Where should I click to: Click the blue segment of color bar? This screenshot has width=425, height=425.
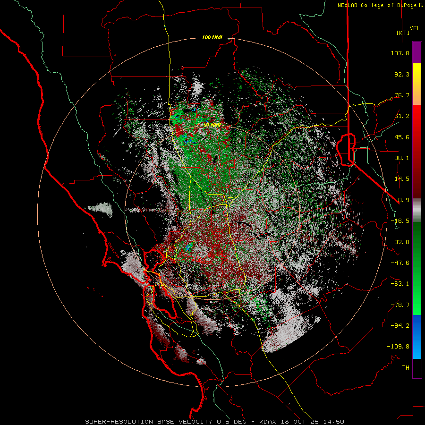point(417,337)
